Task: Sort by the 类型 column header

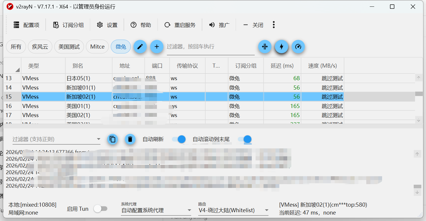Action: coord(43,66)
